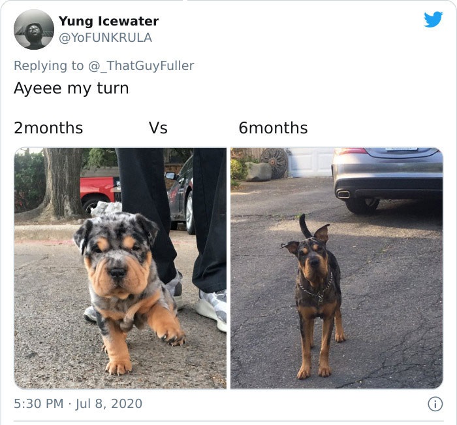Click the wagon wheel in right photo
This screenshot has height=425, width=457.
tap(274, 163)
